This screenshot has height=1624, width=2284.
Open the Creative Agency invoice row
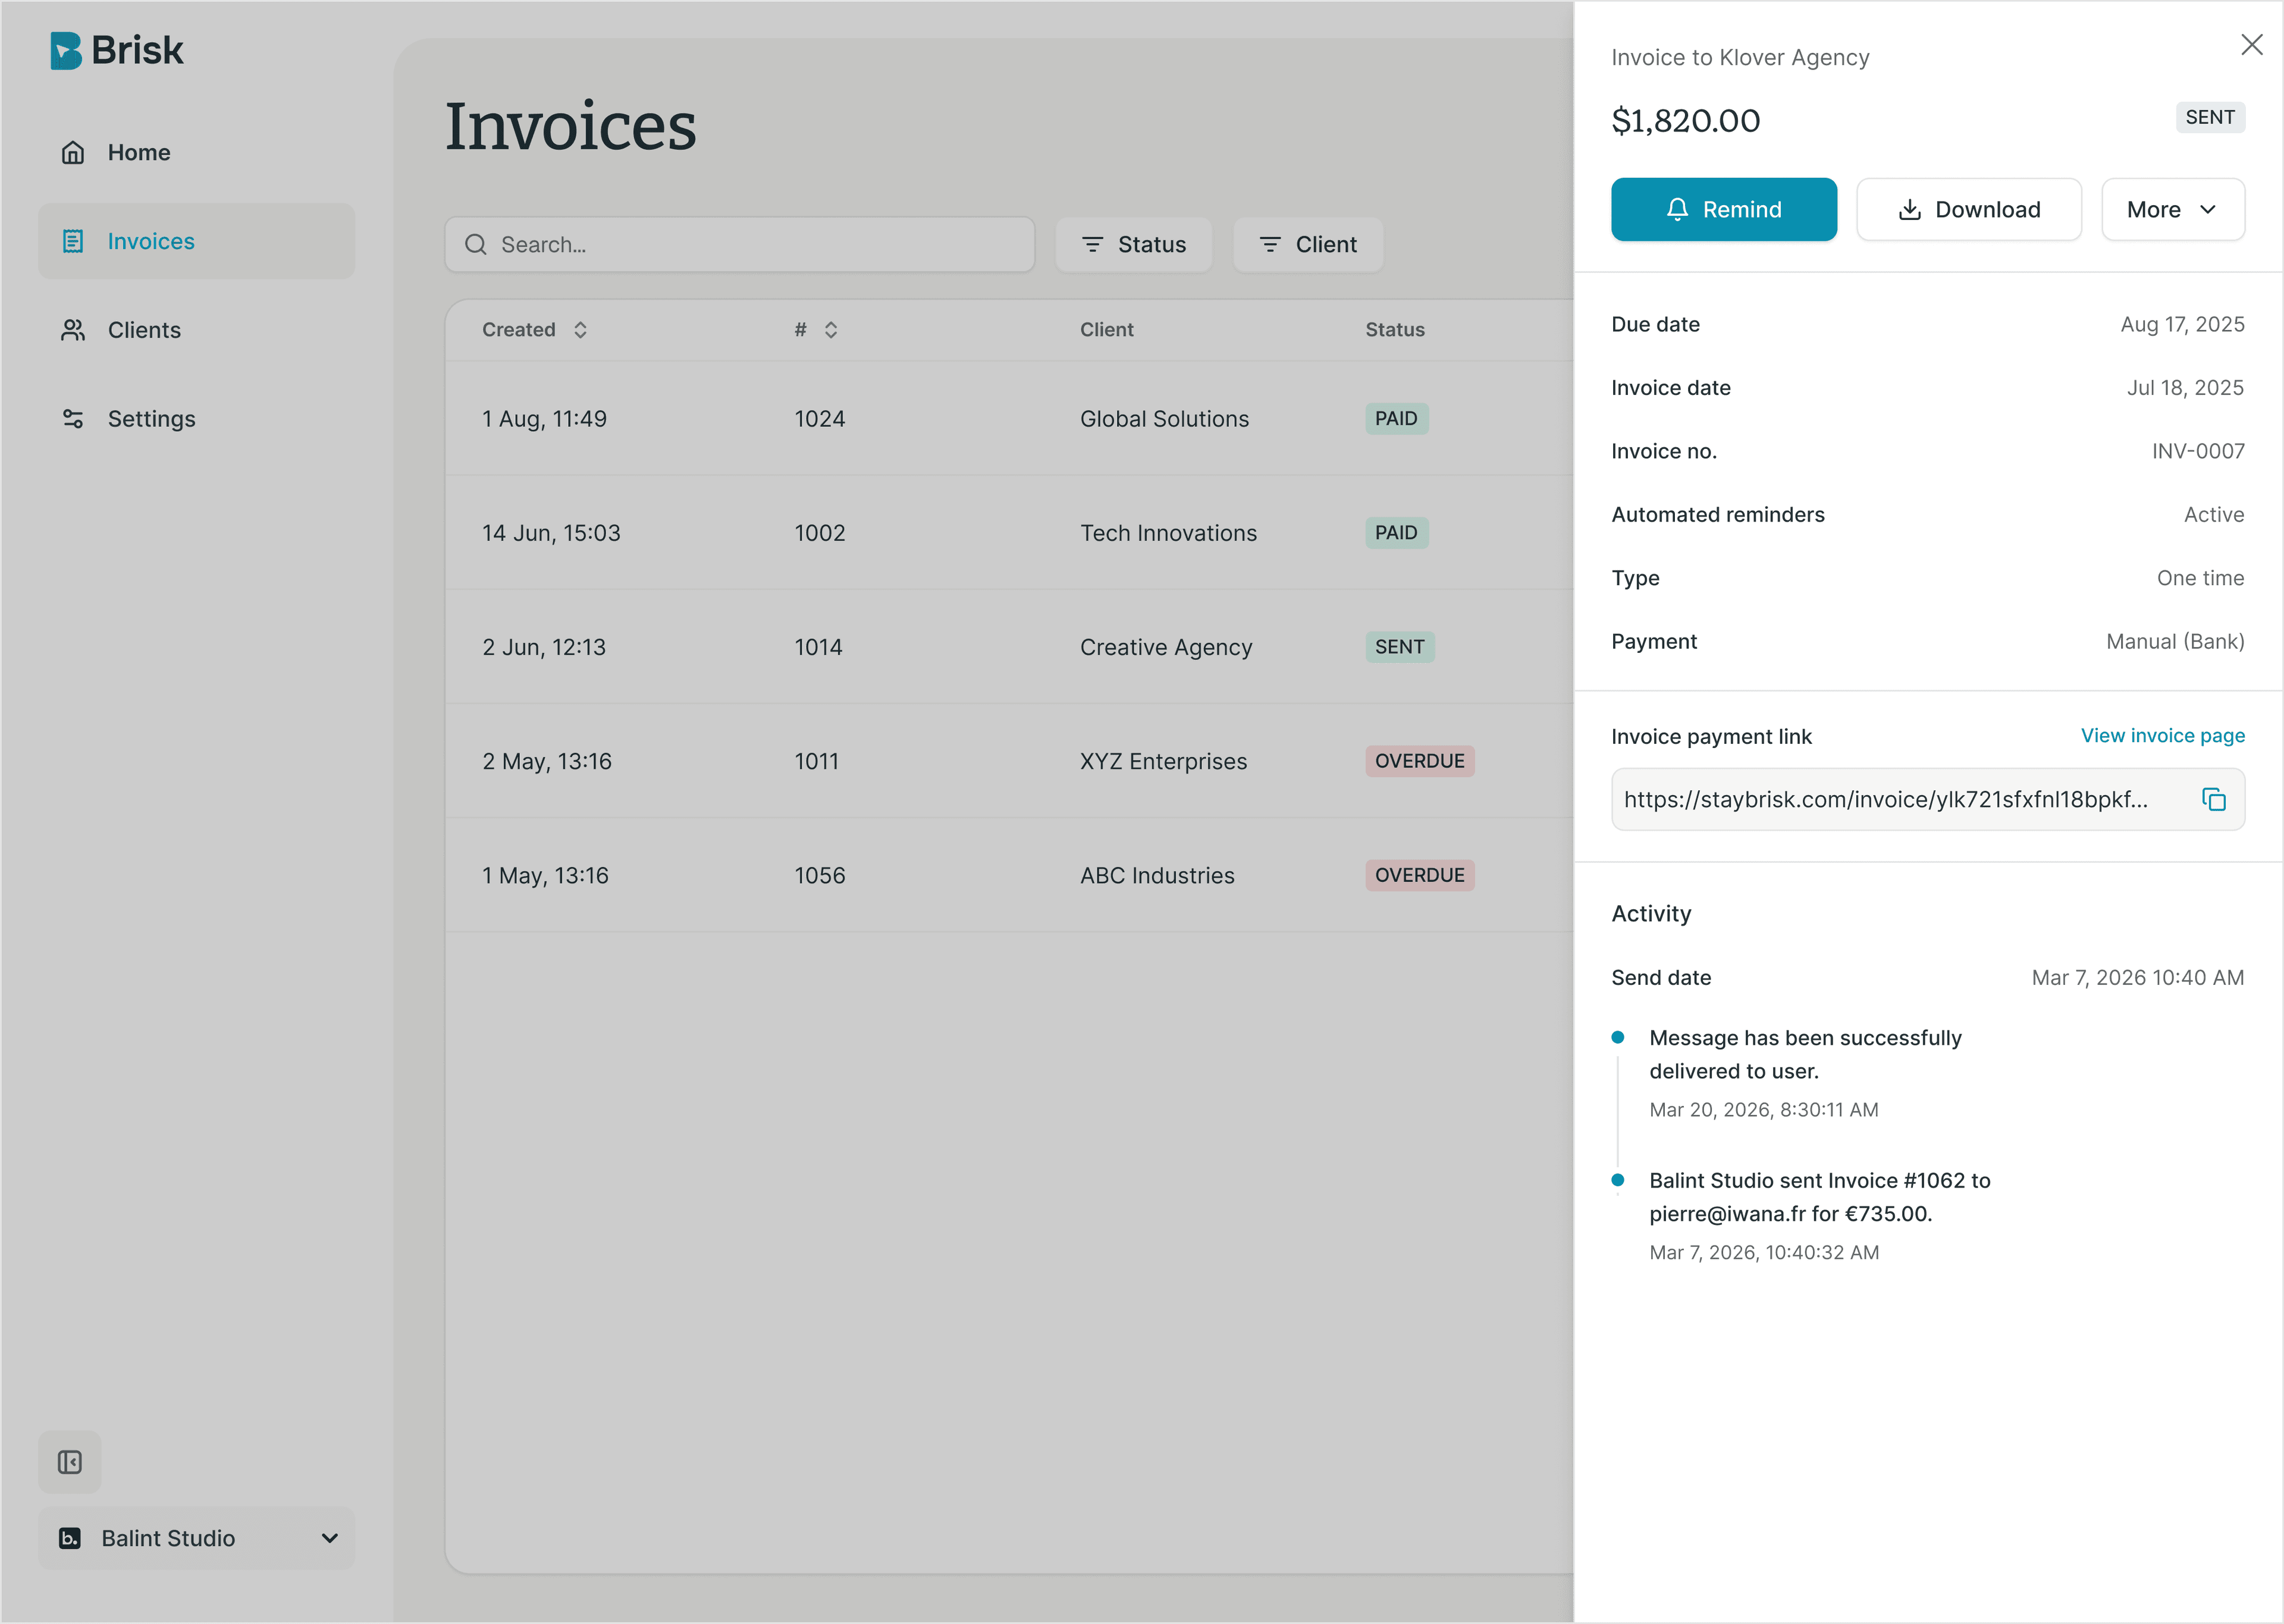[x=1010, y=646]
